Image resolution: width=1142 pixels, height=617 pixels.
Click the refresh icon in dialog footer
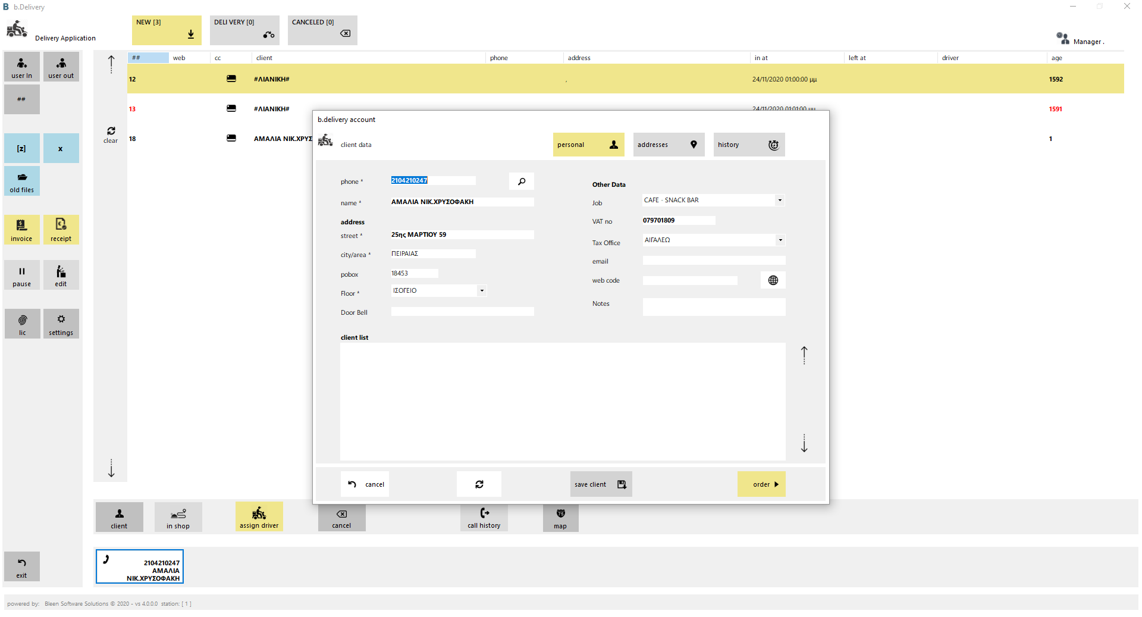pyautogui.click(x=479, y=484)
